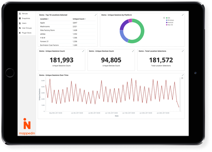The image size is (212, 152).
Task: Expand the Total Location Selections widget
Action: click(183, 51)
